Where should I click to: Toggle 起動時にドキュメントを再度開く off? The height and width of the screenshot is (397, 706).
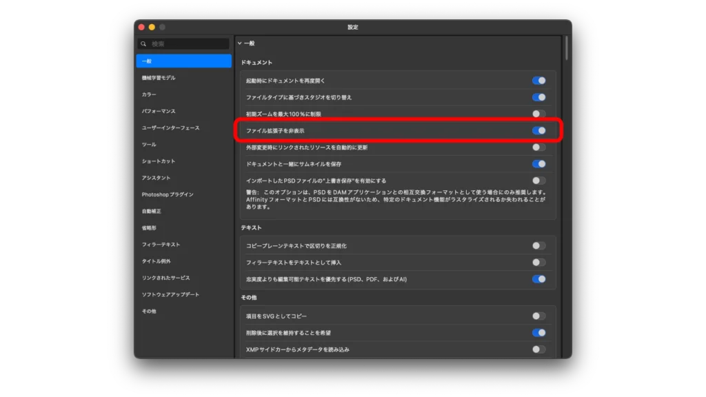[540, 79]
